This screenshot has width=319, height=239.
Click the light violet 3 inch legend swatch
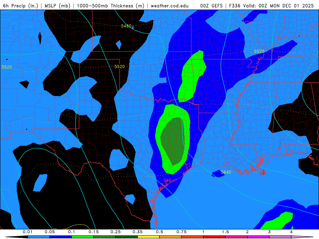pyautogui.click(x=280, y=237)
